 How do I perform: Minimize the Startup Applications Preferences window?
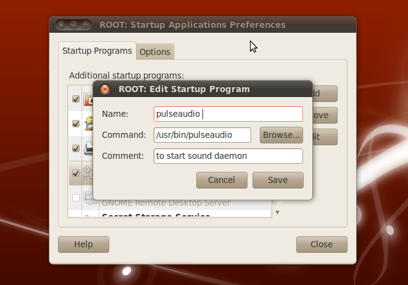click(x=73, y=25)
